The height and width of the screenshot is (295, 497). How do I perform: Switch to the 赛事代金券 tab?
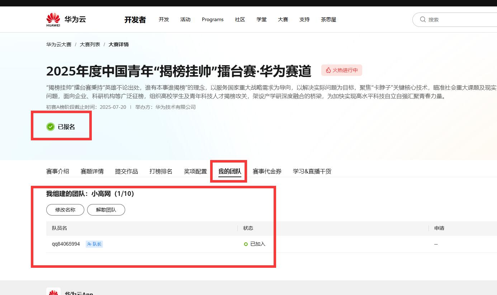pyautogui.click(x=267, y=171)
